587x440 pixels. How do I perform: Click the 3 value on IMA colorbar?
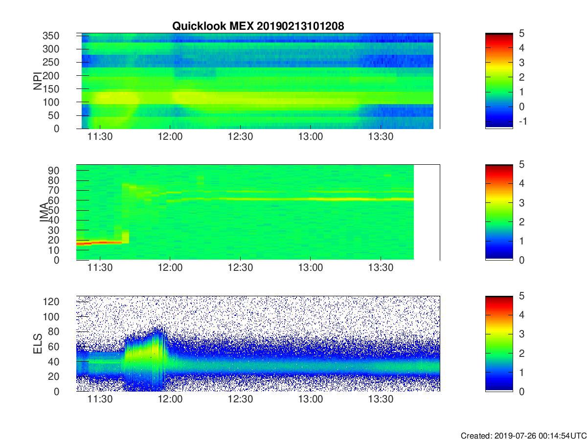point(522,203)
